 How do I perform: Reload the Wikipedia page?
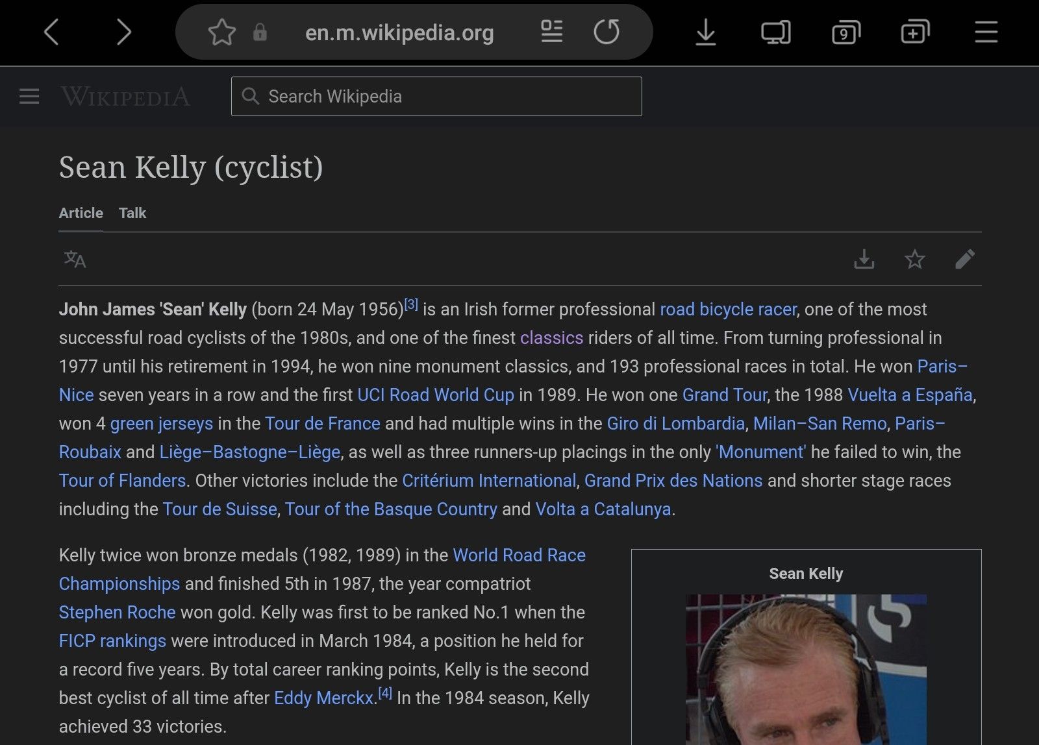pyautogui.click(x=607, y=32)
